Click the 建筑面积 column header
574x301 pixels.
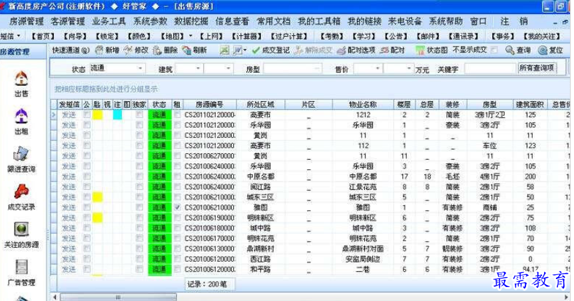point(529,105)
